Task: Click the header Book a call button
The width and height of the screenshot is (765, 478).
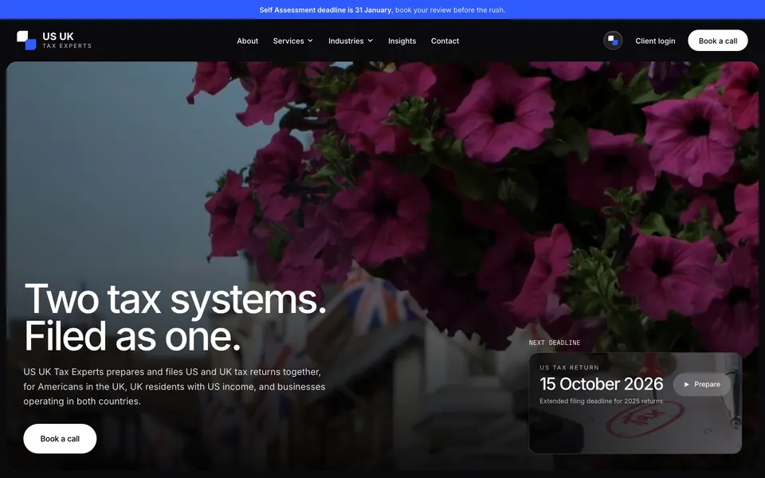Action: 718,41
